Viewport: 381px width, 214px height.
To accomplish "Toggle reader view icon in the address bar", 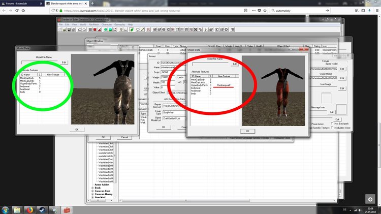I will (246, 11).
